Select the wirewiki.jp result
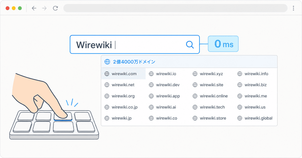 click(x=122, y=118)
